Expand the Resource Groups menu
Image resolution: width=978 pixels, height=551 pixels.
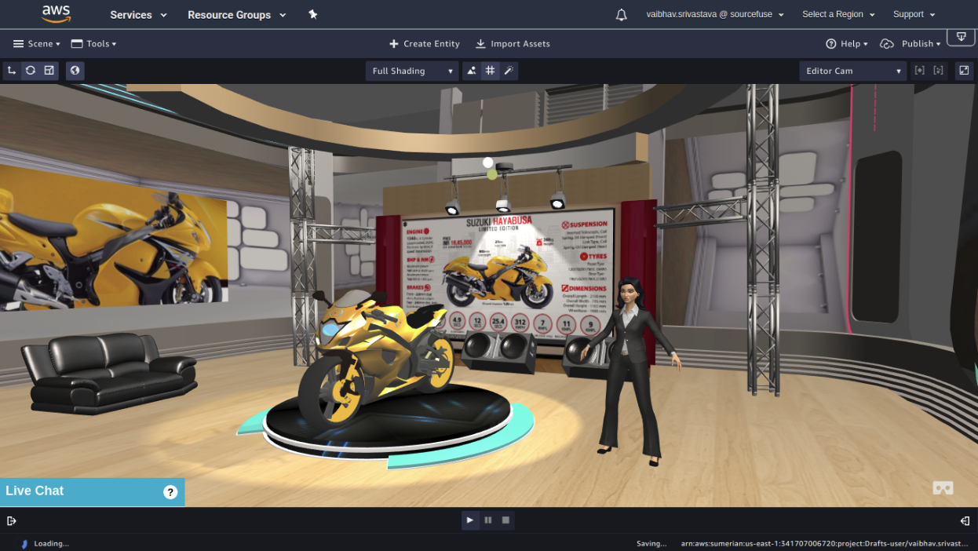(237, 15)
